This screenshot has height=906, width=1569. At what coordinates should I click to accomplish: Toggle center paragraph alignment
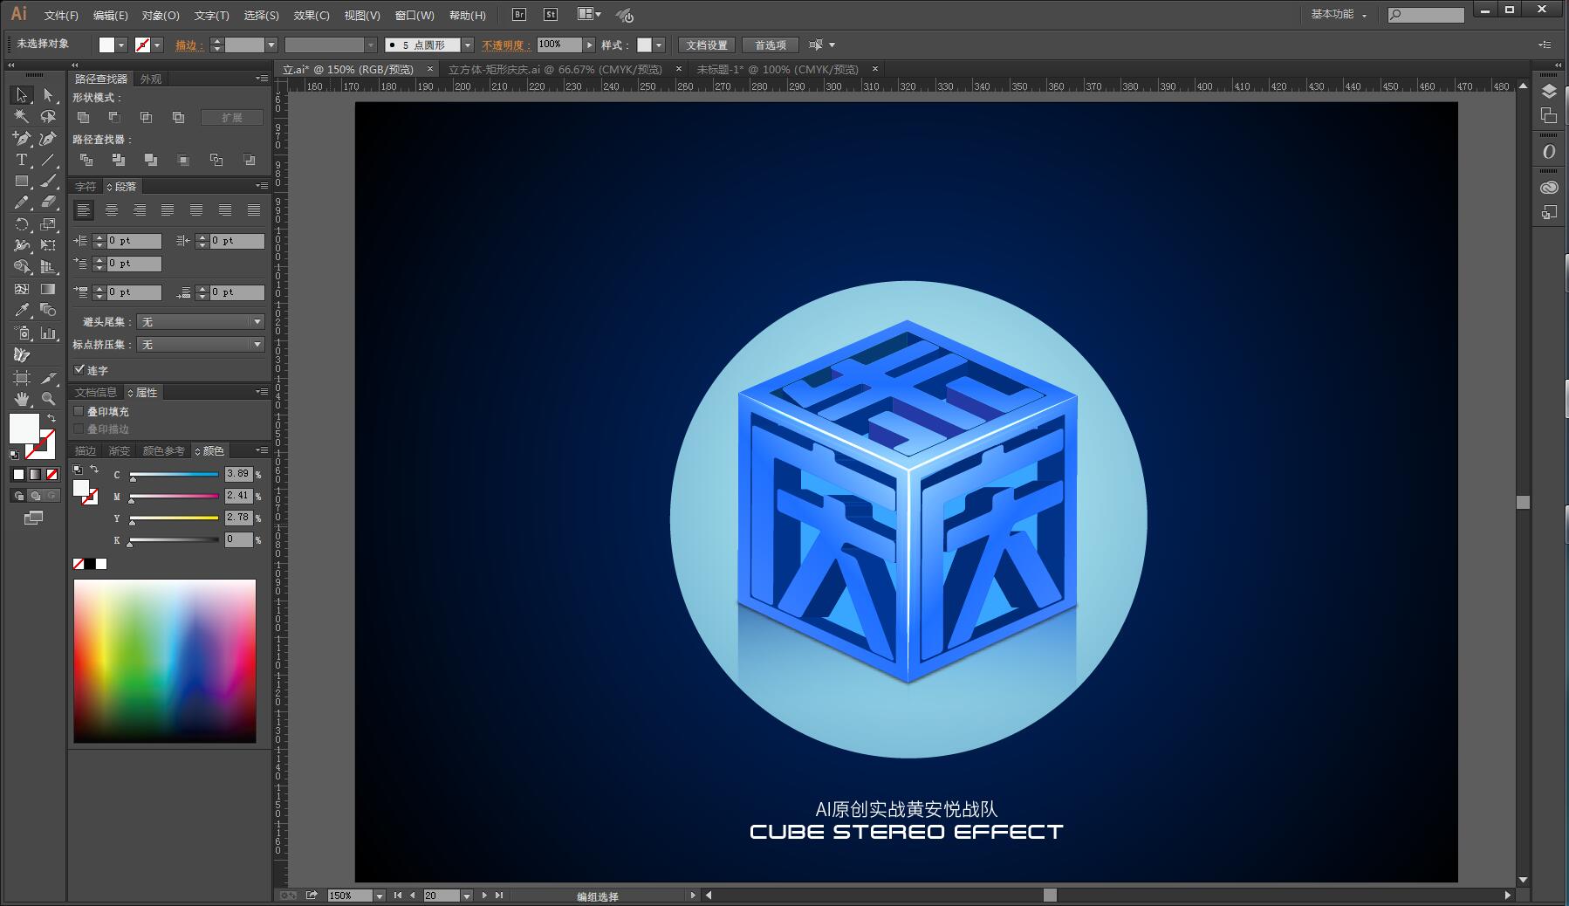tap(112, 210)
